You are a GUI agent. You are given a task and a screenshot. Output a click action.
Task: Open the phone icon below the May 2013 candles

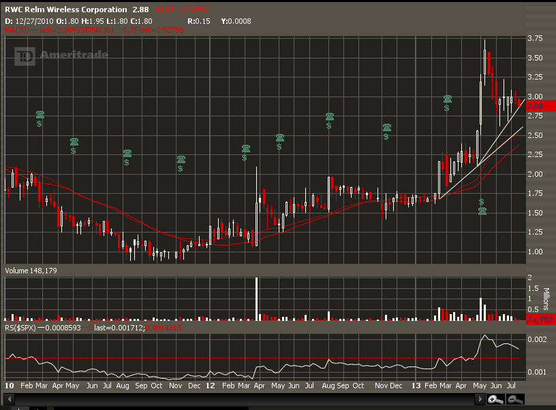(x=482, y=211)
